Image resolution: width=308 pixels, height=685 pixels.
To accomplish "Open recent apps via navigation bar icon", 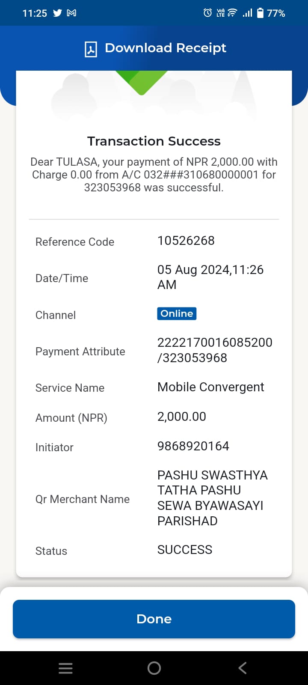I will pyautogui.click(x=65, y=668).
